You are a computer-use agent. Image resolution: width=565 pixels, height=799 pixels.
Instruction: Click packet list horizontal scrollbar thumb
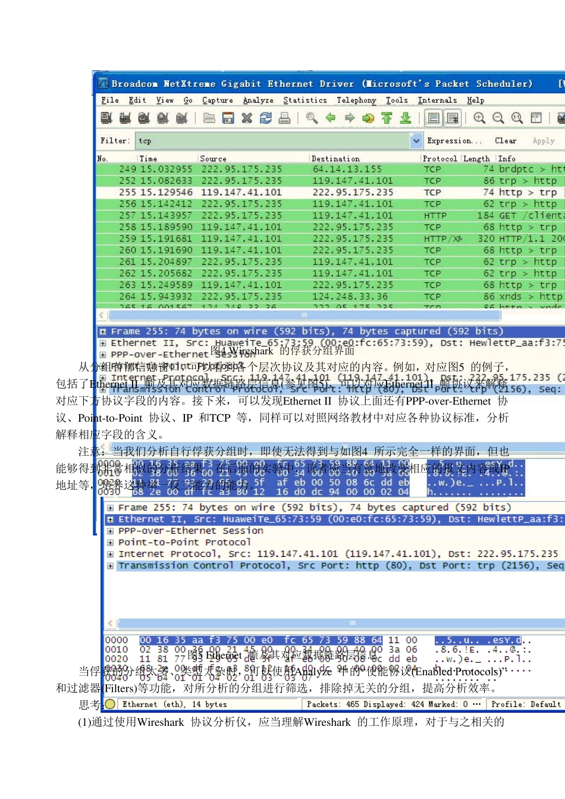pyautogui.click(x=304, y=315)
